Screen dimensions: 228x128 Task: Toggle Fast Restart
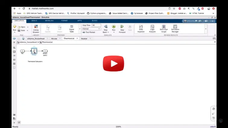(x=89, y=32)
